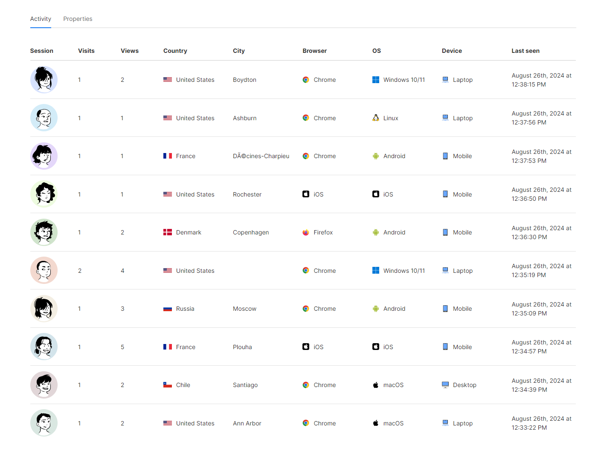
Task: Click the Firefox browser icon
Action: [x=306, y=232]
